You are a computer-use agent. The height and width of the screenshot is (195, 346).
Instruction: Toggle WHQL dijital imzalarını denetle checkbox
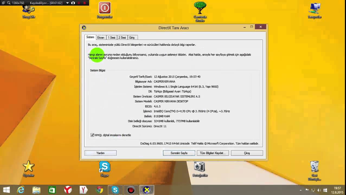(92, 135)
